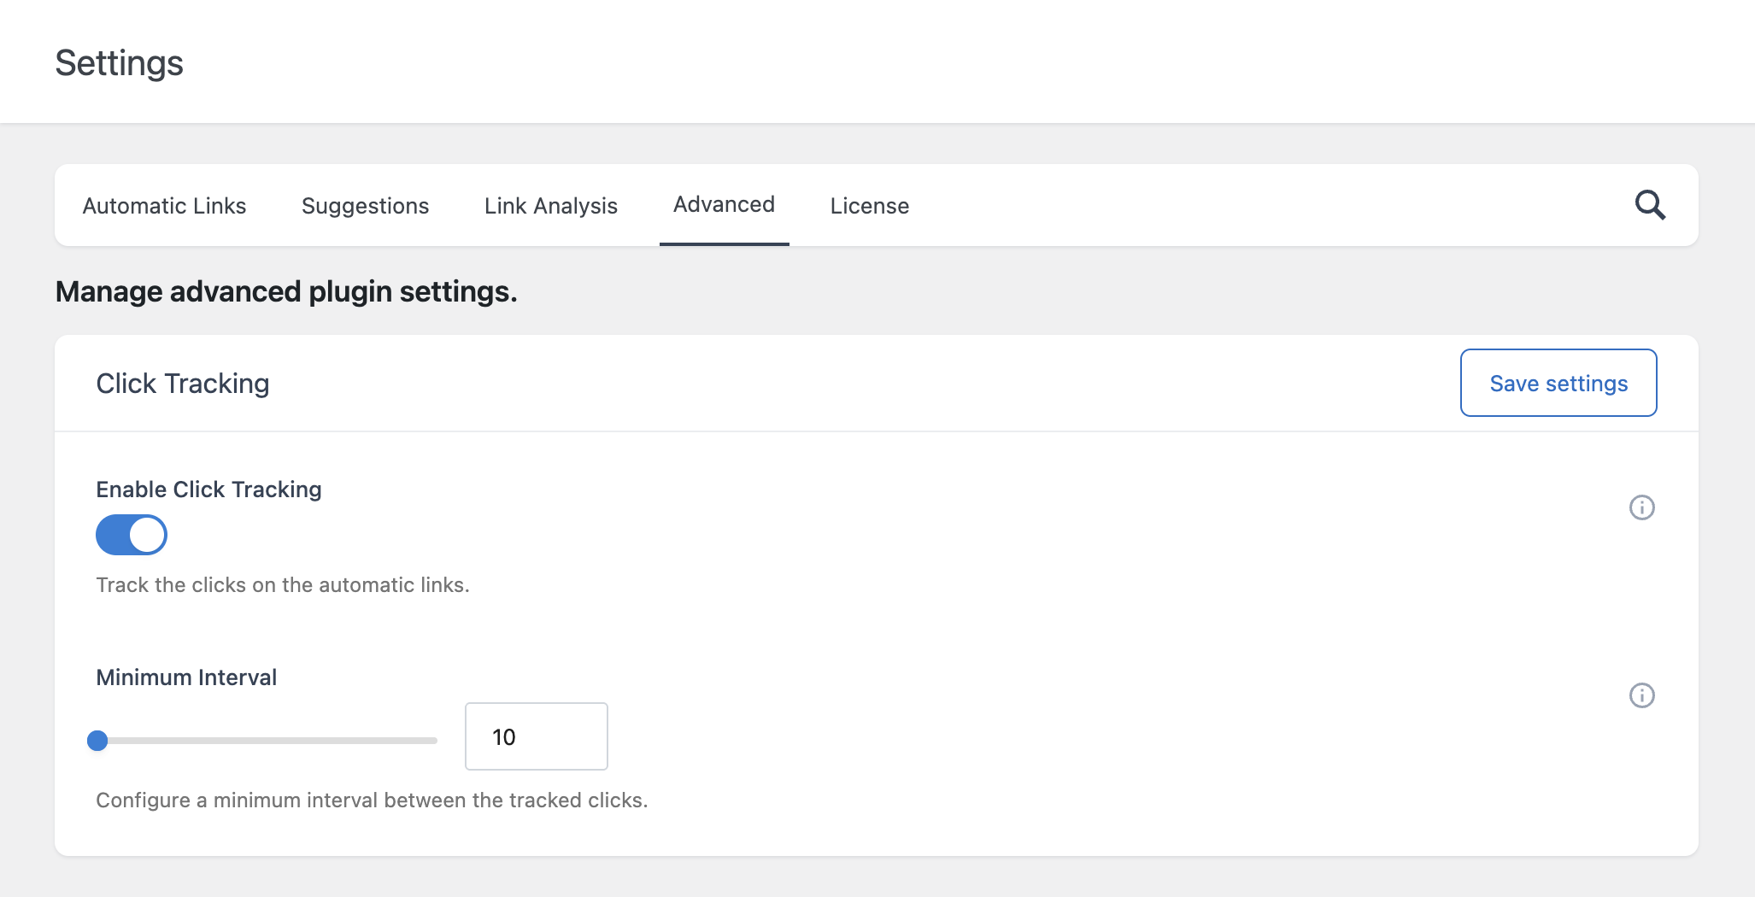Go to the Link Analysis tab

551,206
